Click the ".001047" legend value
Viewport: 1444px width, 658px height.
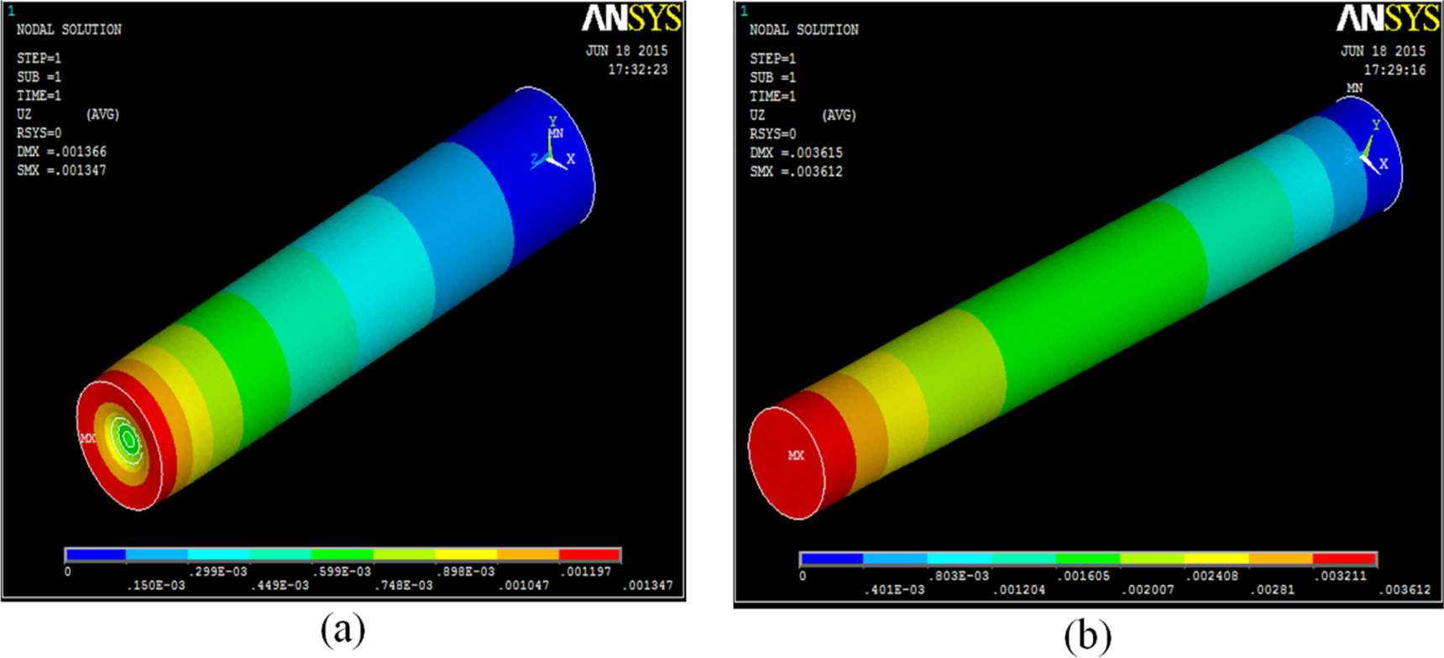(524, 585)
